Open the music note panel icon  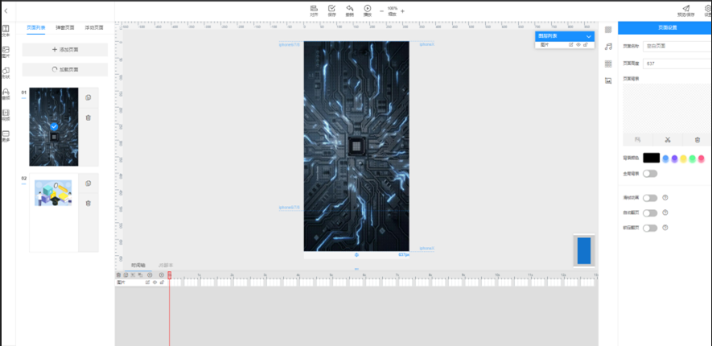click(608, 47)
